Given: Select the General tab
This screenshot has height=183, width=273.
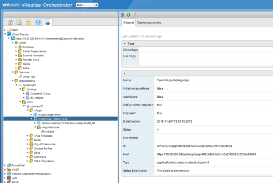Looking at the screenshot, I should click(x=128, y=22).
